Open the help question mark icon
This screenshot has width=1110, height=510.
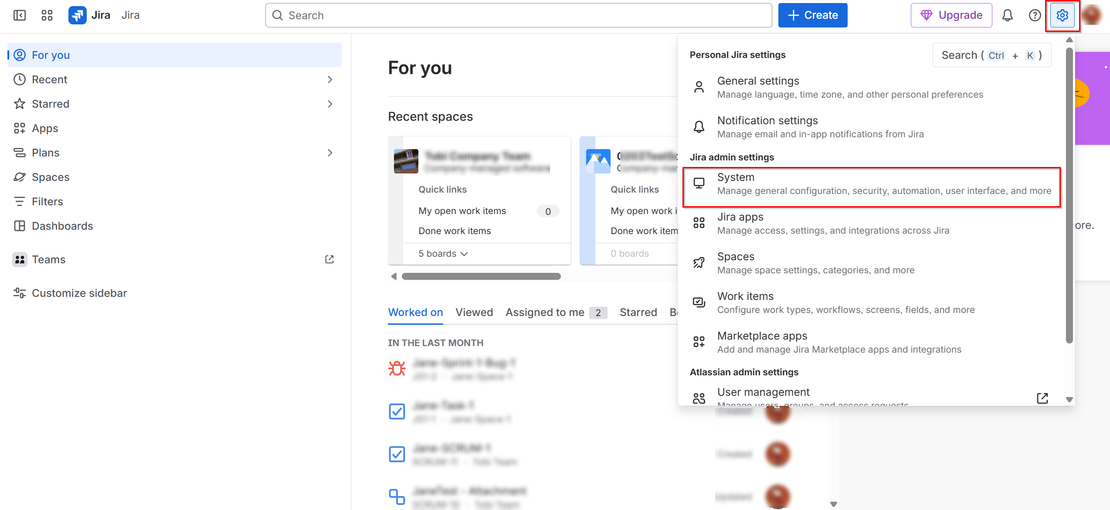click(1035, 15)
